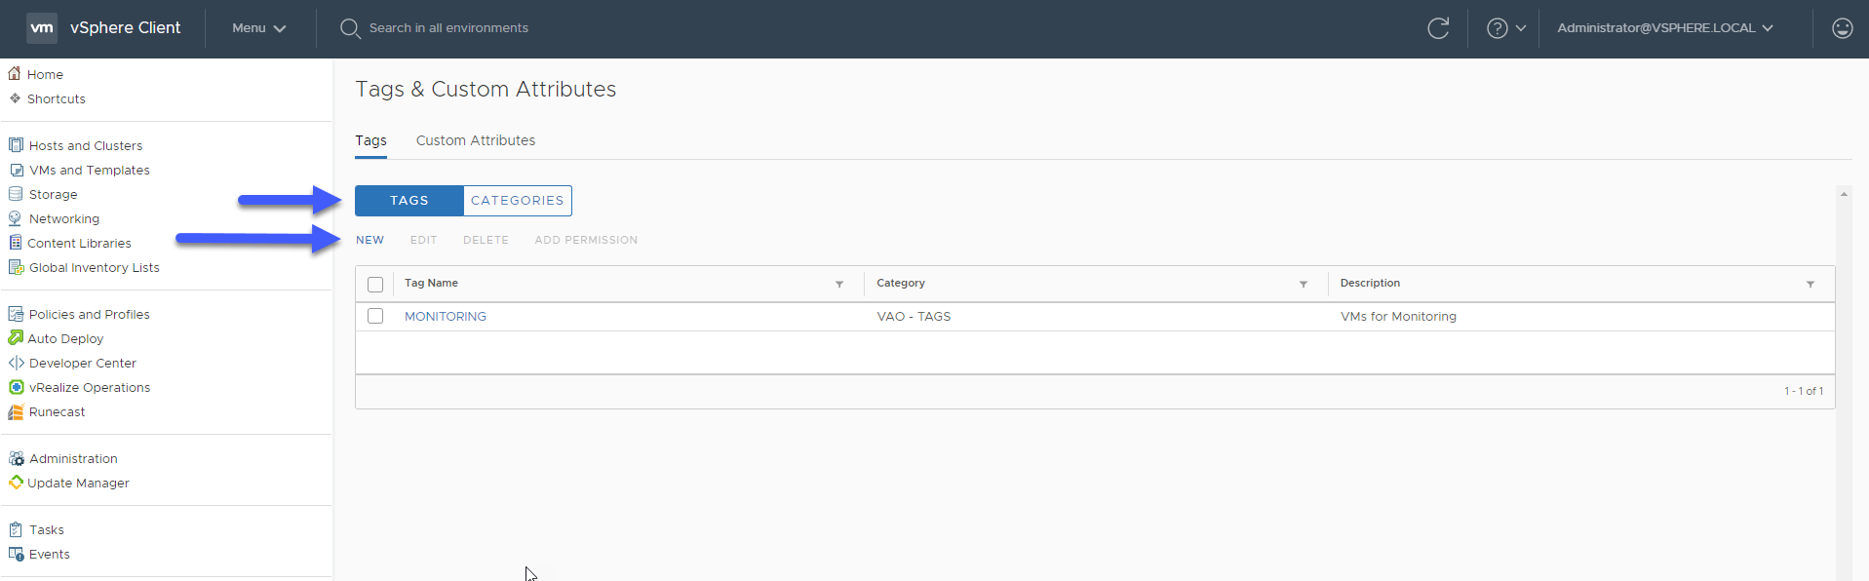Click the Storage icon
This screenshot has height=581, width=1869.
click(16, 194)
